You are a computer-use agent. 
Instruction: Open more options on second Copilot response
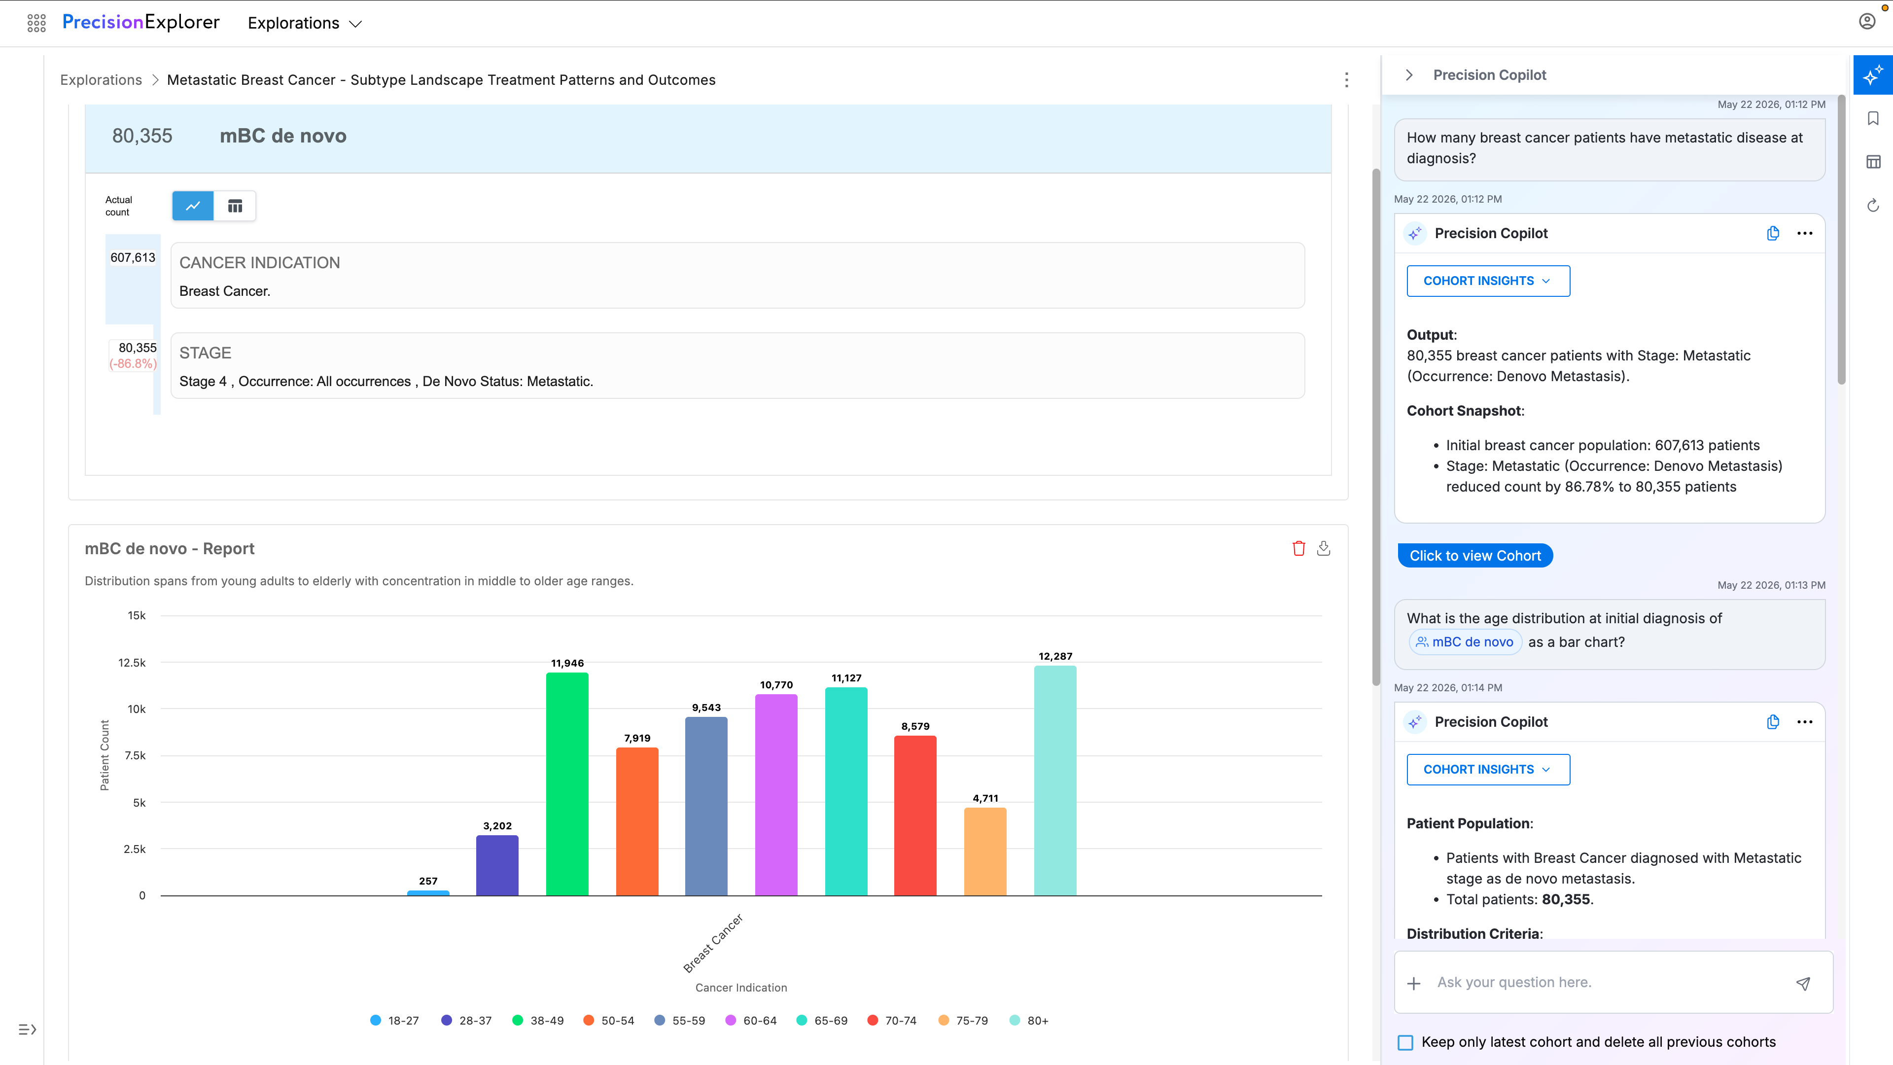(x=1805, y=722)
